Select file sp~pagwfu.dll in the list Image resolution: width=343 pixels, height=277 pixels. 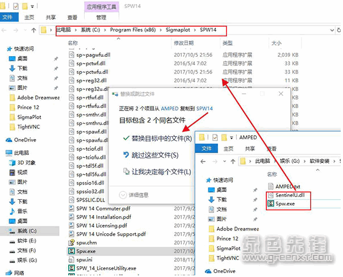click(x=93, y=55)
